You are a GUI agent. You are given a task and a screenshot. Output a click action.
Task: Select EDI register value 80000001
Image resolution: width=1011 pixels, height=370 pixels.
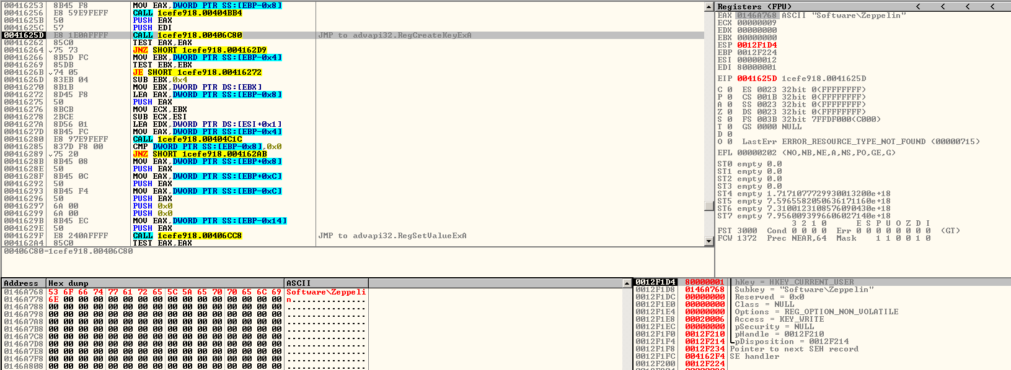(757, 67)
